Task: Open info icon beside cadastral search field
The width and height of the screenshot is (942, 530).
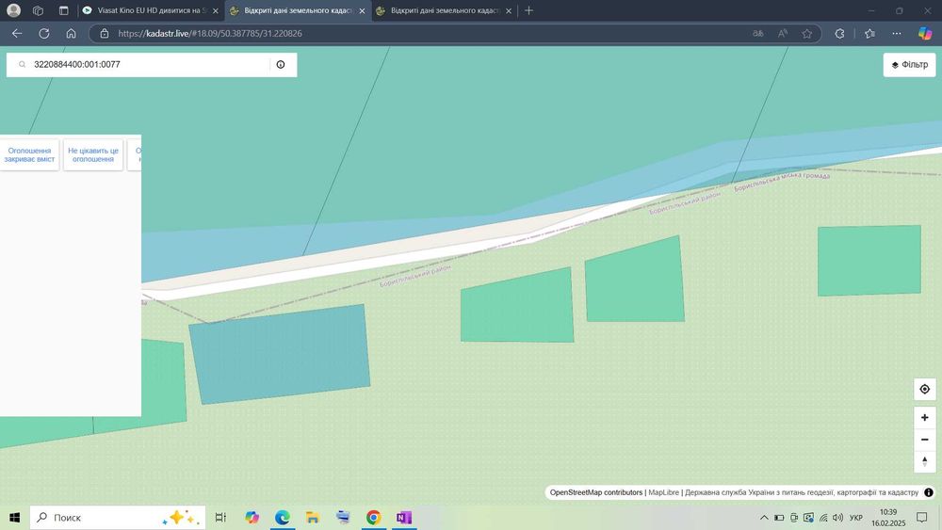Action: coord(281,64)
